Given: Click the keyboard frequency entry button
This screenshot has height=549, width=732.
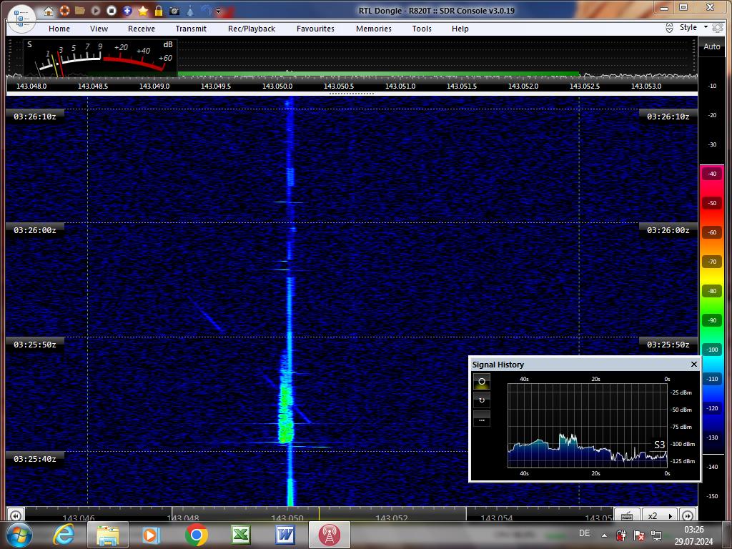Looking at the screenshot, I should coord(628,515).
